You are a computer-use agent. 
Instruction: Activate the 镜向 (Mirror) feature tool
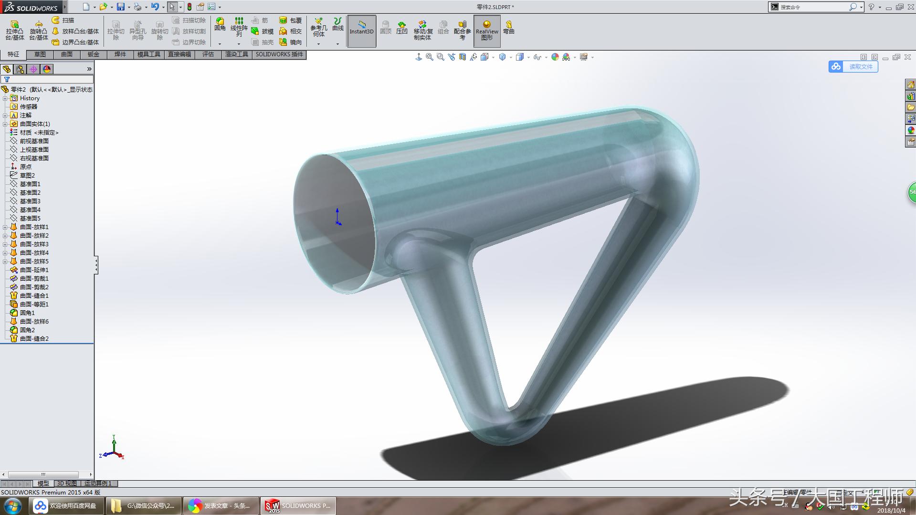(293, 42)
